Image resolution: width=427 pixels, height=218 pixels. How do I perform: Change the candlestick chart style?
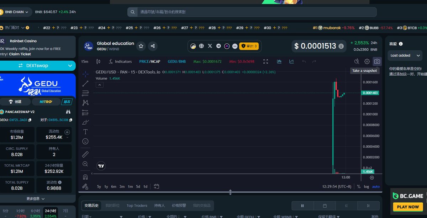click(x=98, y=61)
